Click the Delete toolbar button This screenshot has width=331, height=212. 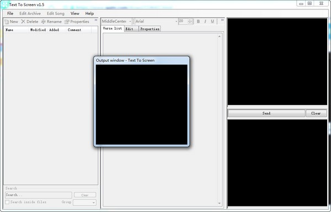[30, 22]
